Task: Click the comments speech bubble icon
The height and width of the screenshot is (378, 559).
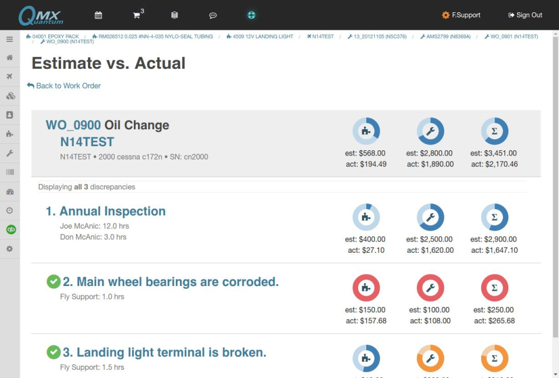Action: coord(213,15)
